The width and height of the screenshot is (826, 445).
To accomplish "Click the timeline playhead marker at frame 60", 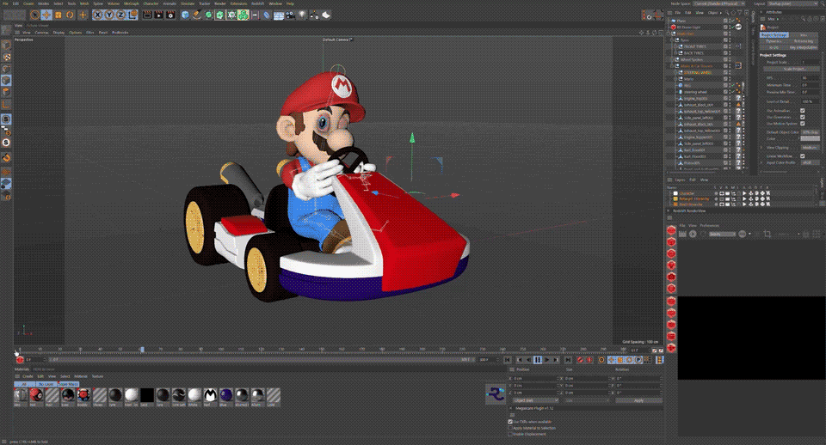I will (142, 350).
